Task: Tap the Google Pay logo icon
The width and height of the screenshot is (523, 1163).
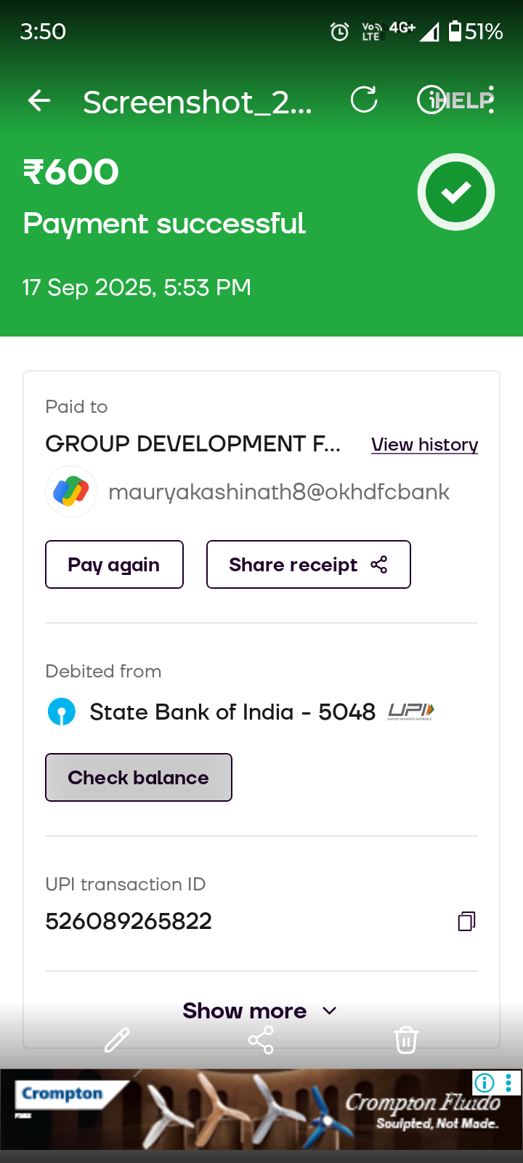Action: 71,491
